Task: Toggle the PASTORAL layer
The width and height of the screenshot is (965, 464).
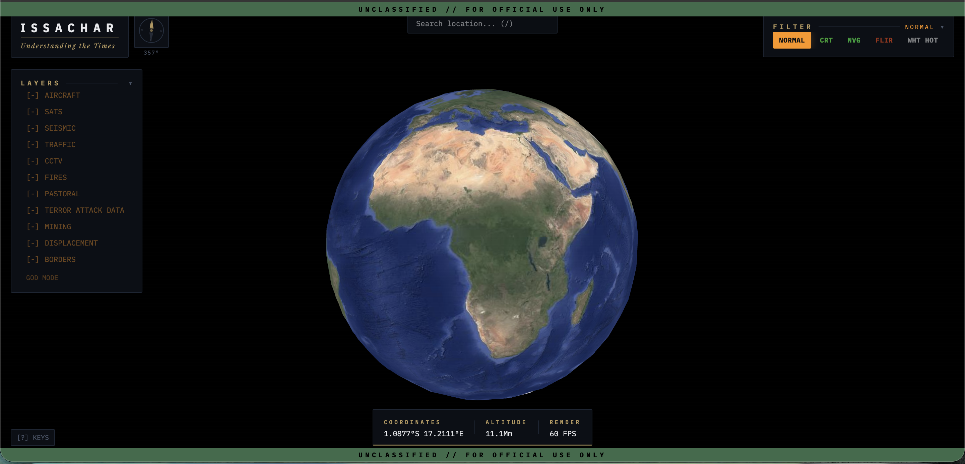Action: 53,194
